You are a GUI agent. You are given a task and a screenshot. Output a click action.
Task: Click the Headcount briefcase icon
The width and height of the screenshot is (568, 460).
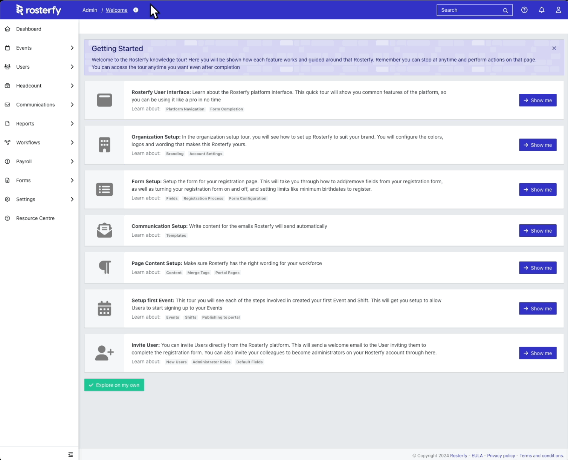tap(8, 86)
